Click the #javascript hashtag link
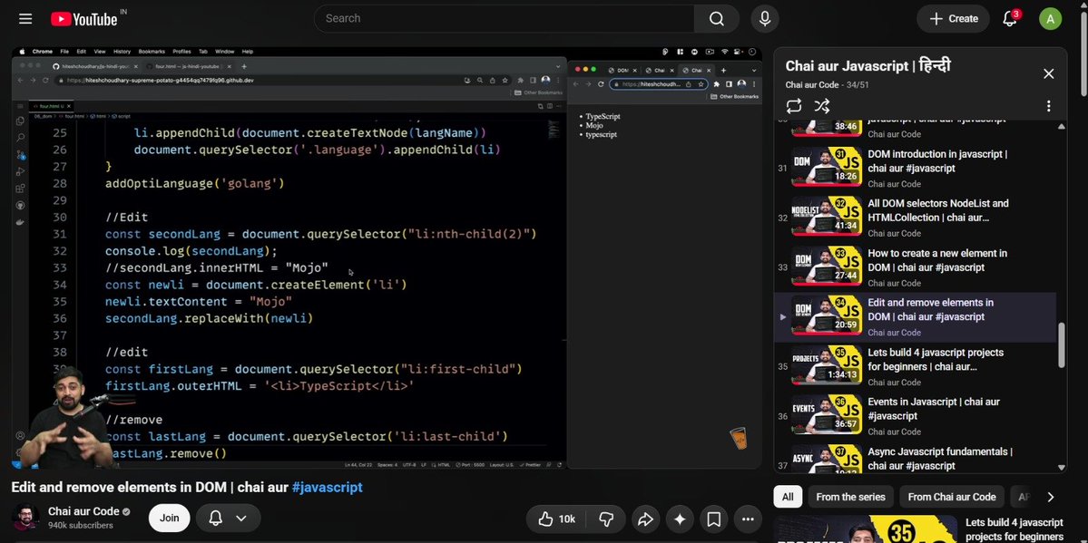This screenshot has height=543, width=1088. tap(327, 488)
